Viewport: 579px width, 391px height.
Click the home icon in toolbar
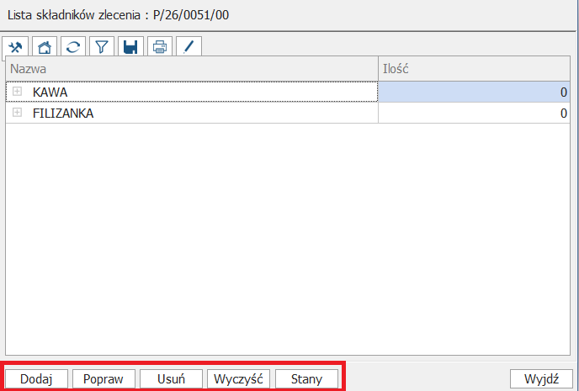(44, 47)
